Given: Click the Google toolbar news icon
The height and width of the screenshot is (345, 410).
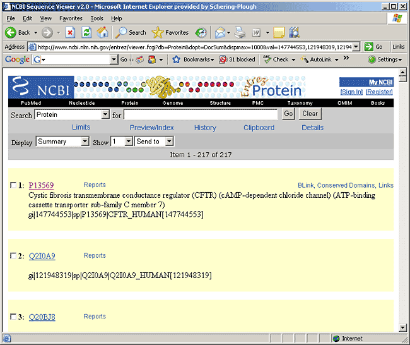Looking at the screenshot, I should coord(139,59).
